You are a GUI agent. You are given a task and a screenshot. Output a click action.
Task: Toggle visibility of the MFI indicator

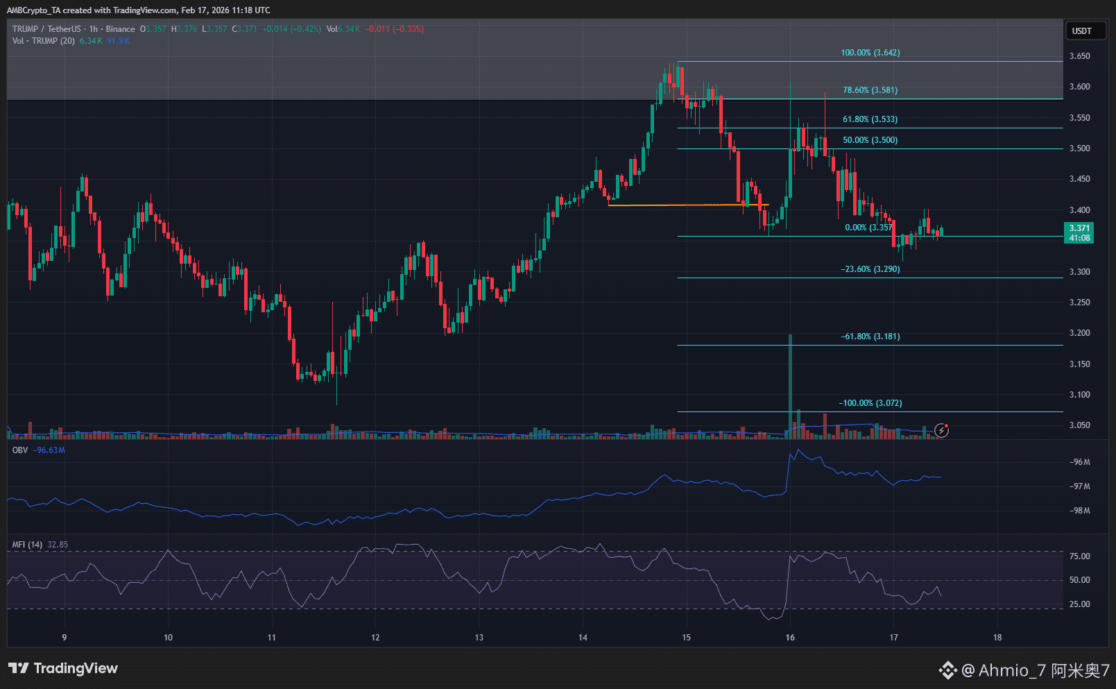pyautogui.click(x=26, y=545)
